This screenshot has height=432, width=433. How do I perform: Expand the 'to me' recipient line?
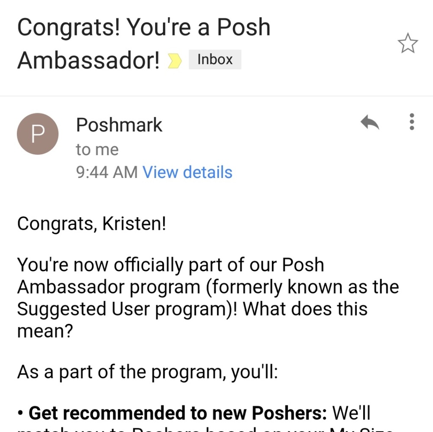[x=97, y=149]
